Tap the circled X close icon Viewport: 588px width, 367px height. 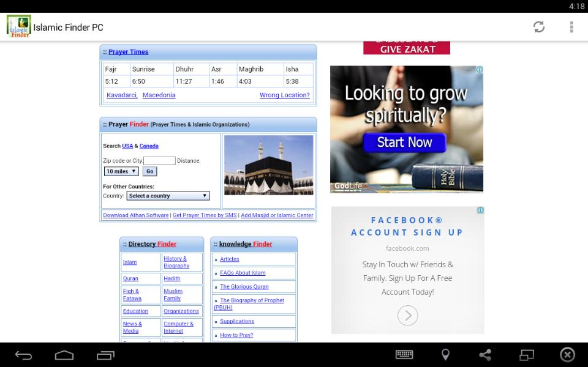[567, 354]
